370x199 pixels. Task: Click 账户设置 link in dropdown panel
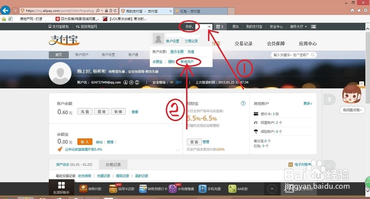click(172, 41)
